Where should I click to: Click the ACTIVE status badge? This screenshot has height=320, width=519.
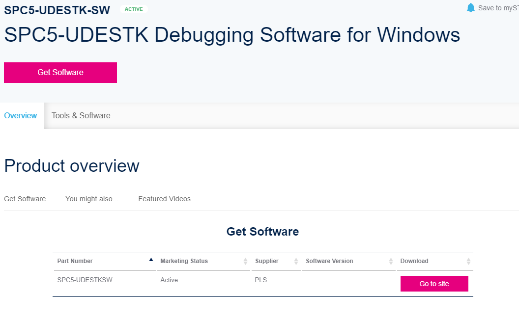[x=134, y=9]
